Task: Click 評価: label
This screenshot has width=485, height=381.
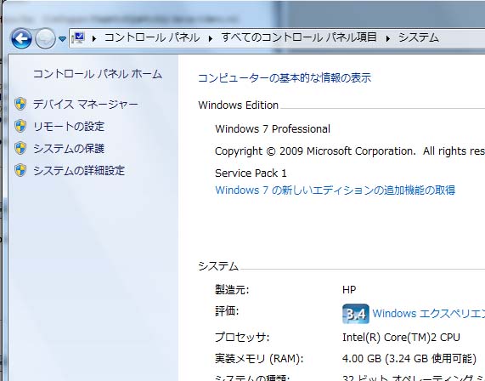Action: point(227,311)
